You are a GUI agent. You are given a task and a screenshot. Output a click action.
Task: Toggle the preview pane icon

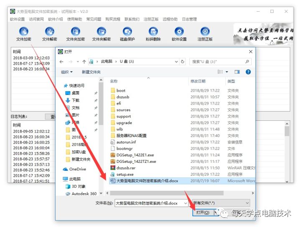point(237,72)
